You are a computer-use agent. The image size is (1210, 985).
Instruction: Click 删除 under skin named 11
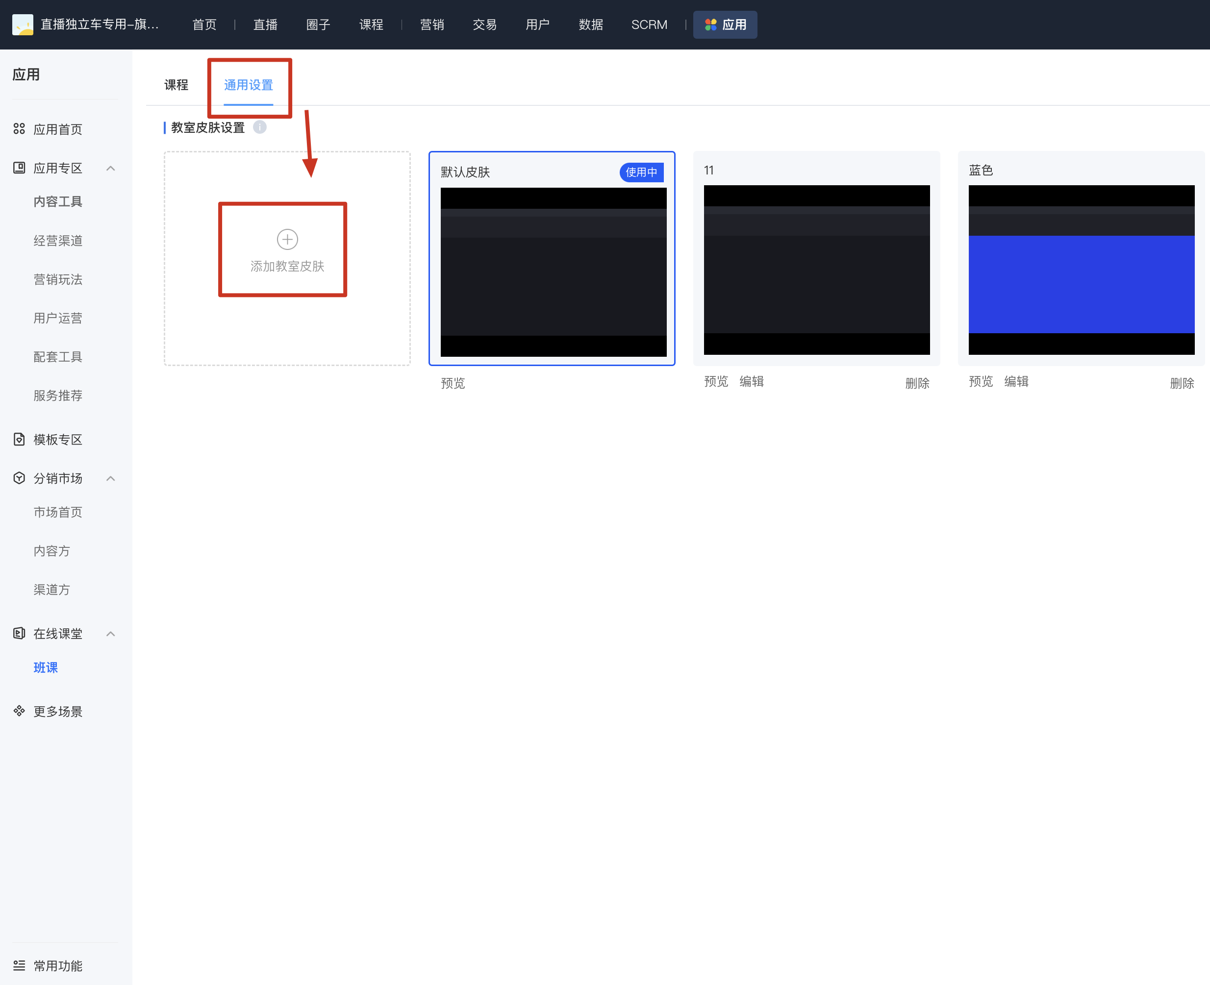(x=917, y=384)
